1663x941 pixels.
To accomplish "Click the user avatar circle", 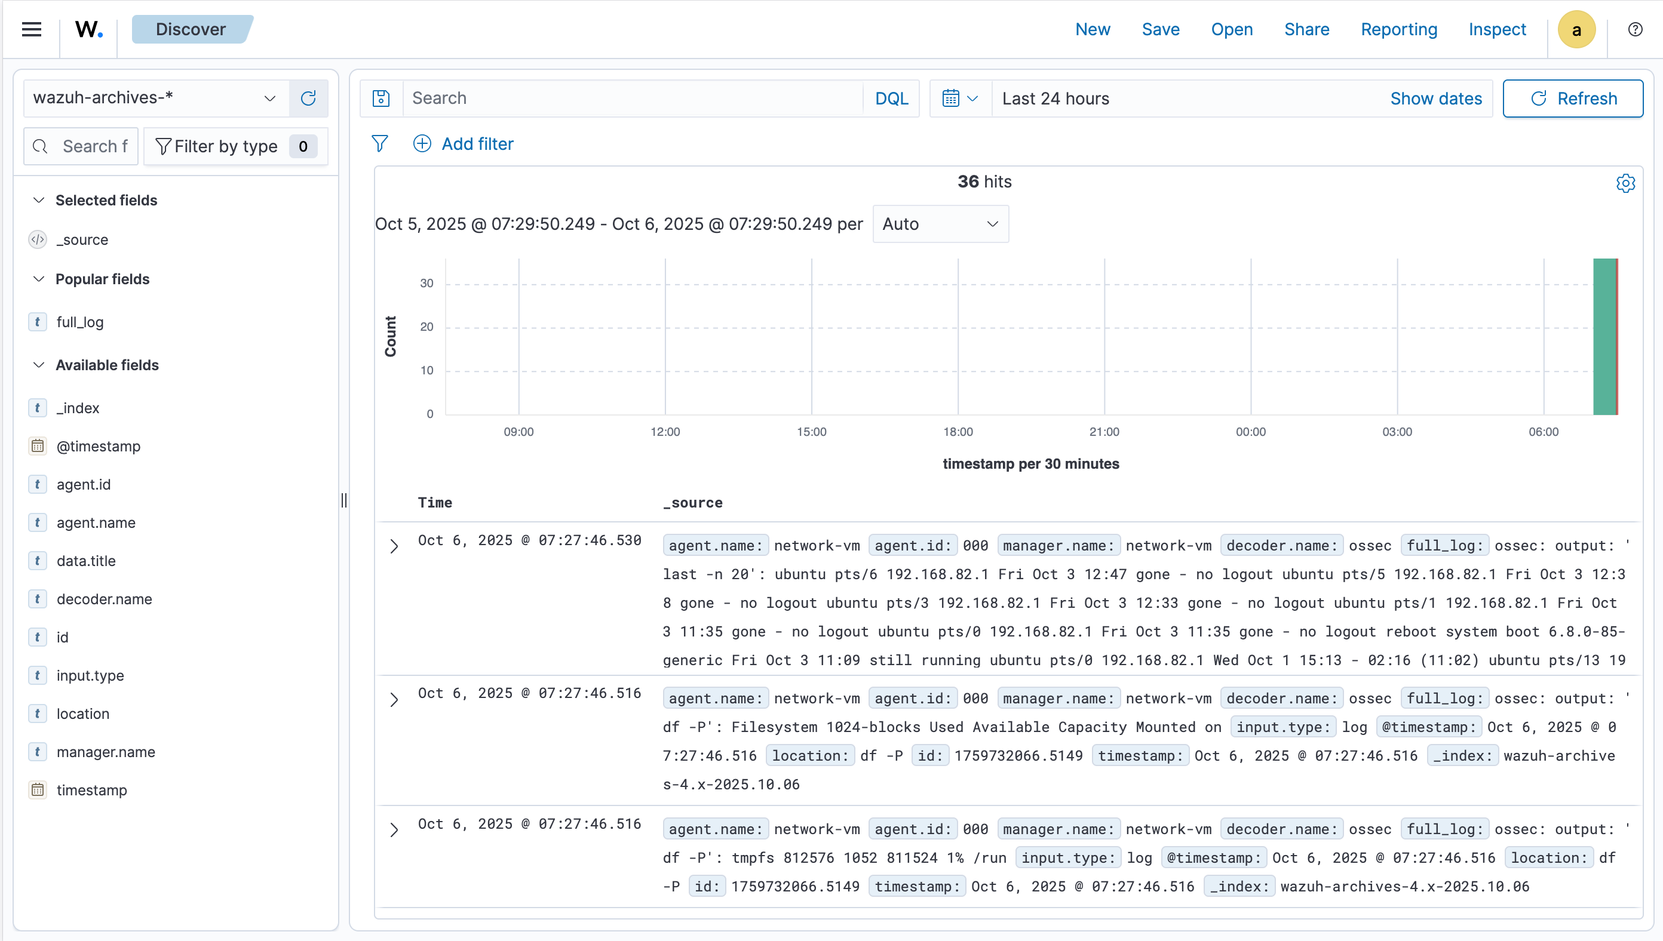I will tap(1576, 29).
